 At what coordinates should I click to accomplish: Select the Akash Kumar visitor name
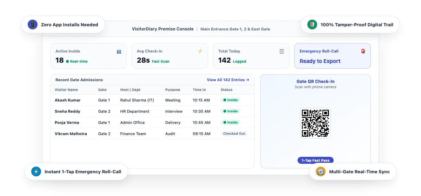[x=68, y=100]
